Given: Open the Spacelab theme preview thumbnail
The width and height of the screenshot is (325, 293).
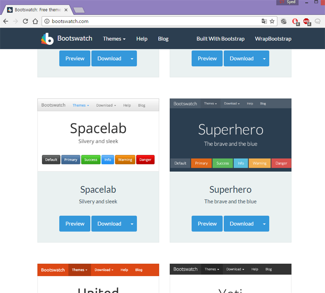Looking at the screenshot, I should pos(98,135).
